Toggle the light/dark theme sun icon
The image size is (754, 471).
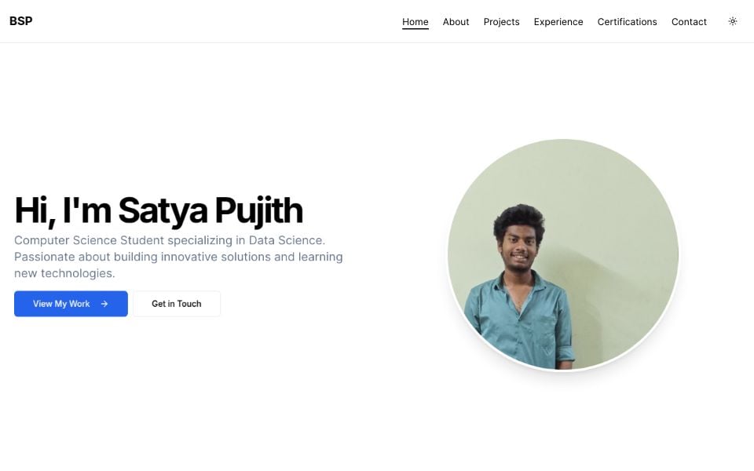click(x=732, y=21)
